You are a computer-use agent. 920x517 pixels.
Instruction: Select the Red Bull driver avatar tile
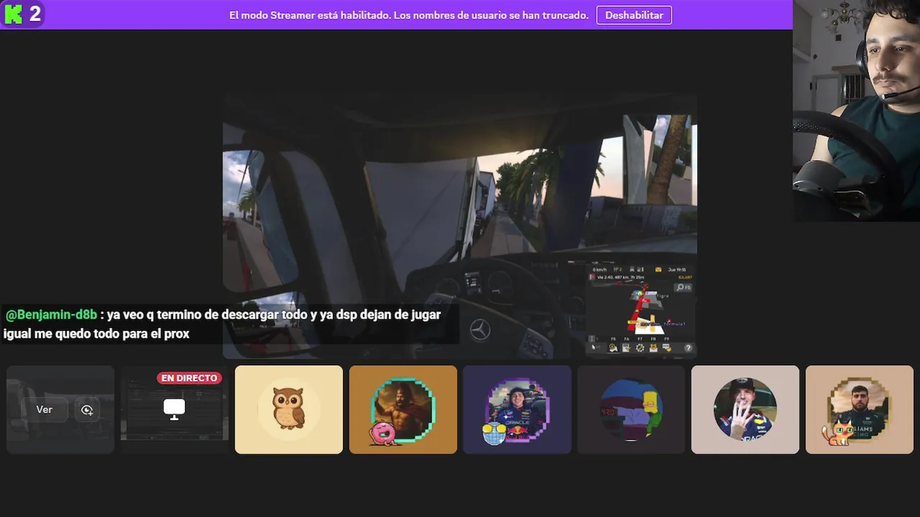(x=517, y=410)
